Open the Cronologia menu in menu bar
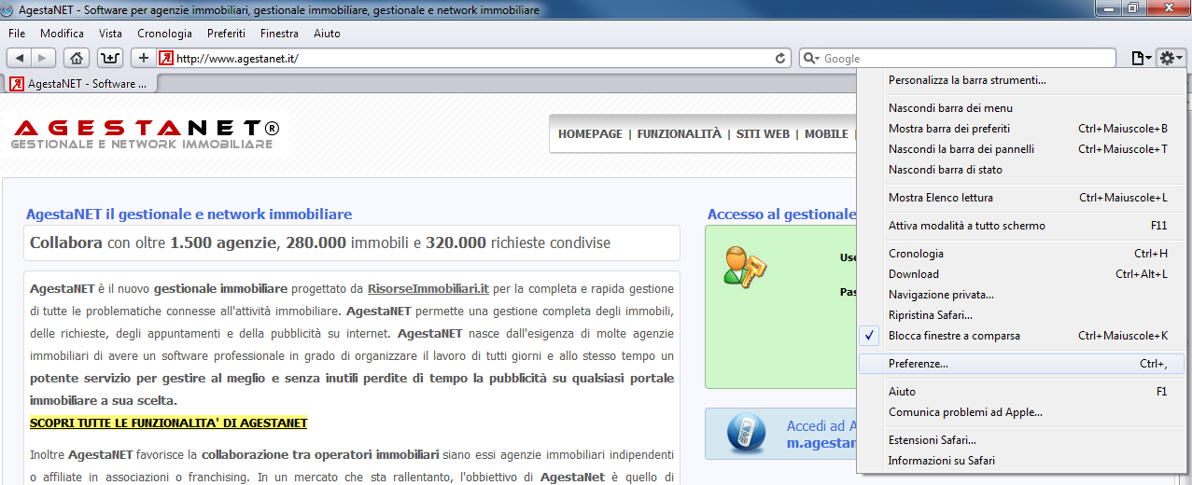 pos(164,34)
